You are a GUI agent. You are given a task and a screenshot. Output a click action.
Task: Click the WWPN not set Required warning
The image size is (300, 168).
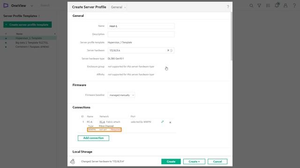(x=104, y=130)
